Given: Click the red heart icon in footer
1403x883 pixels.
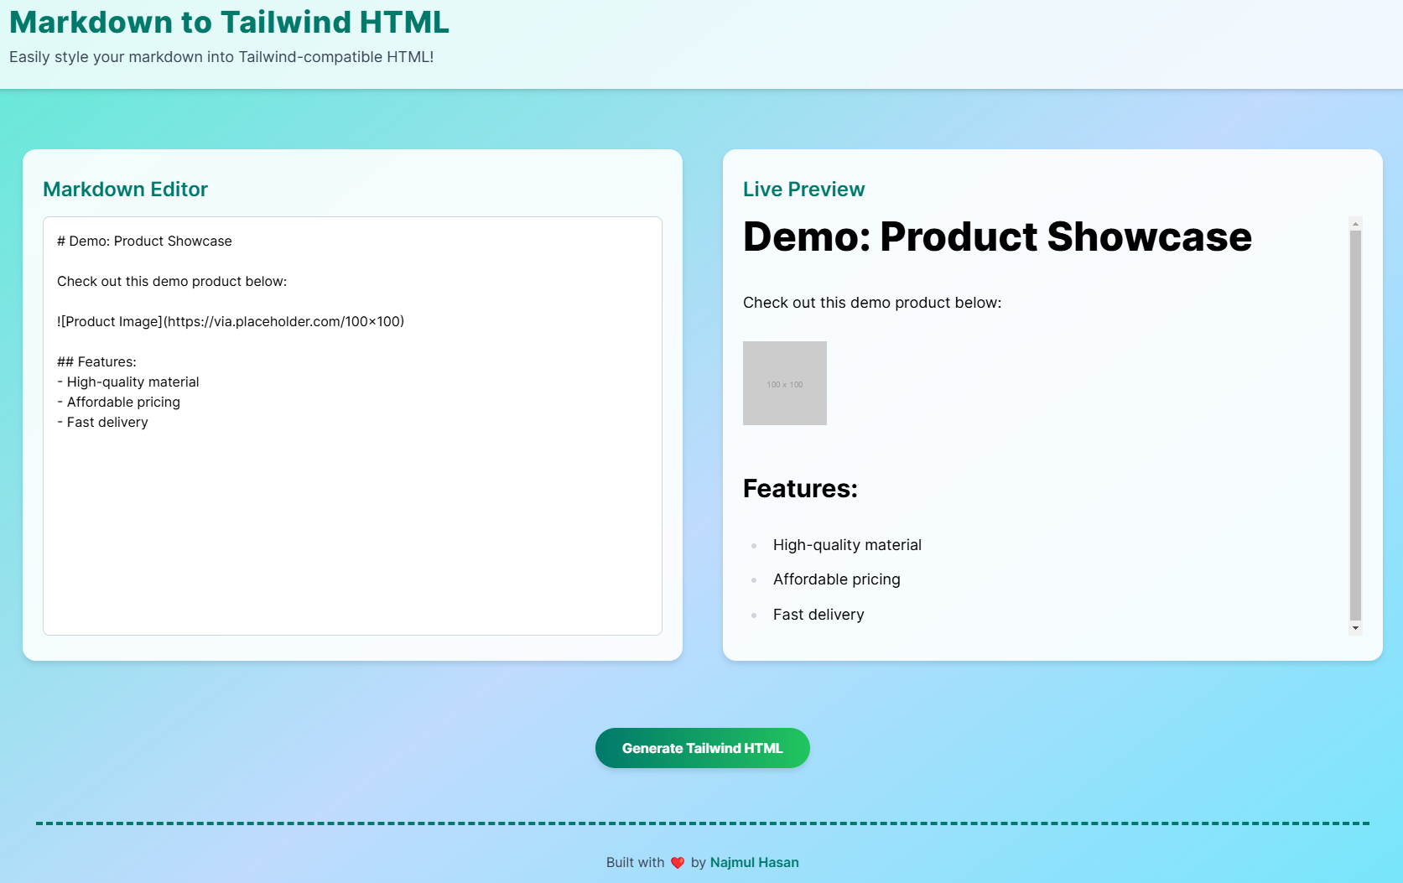Looking at the screenshot, I should coord(678,863).
